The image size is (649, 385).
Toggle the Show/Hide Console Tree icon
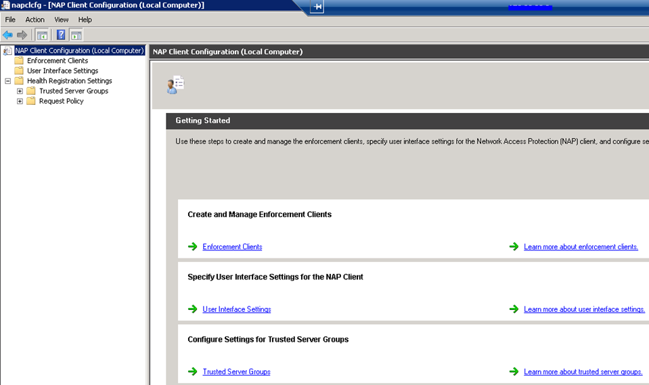click(x=42, y=35)
